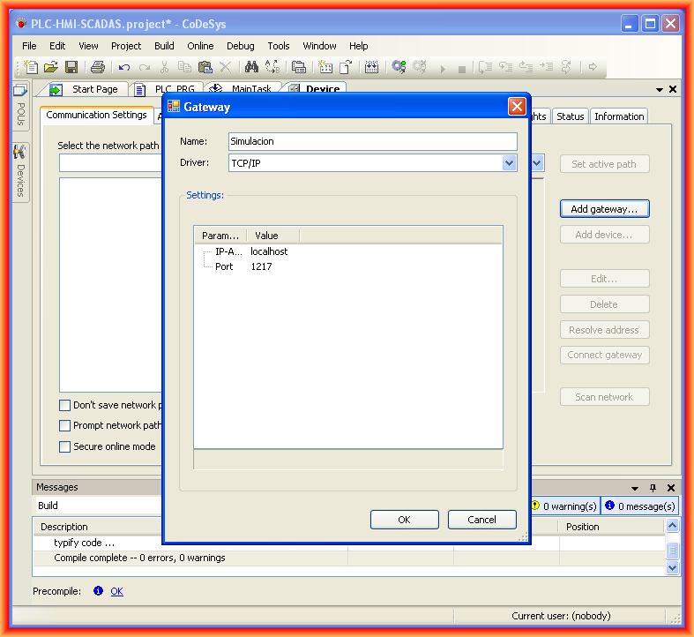694x637 pixels.
Task: Open the Online menu
Action: (x=200, y=46)
